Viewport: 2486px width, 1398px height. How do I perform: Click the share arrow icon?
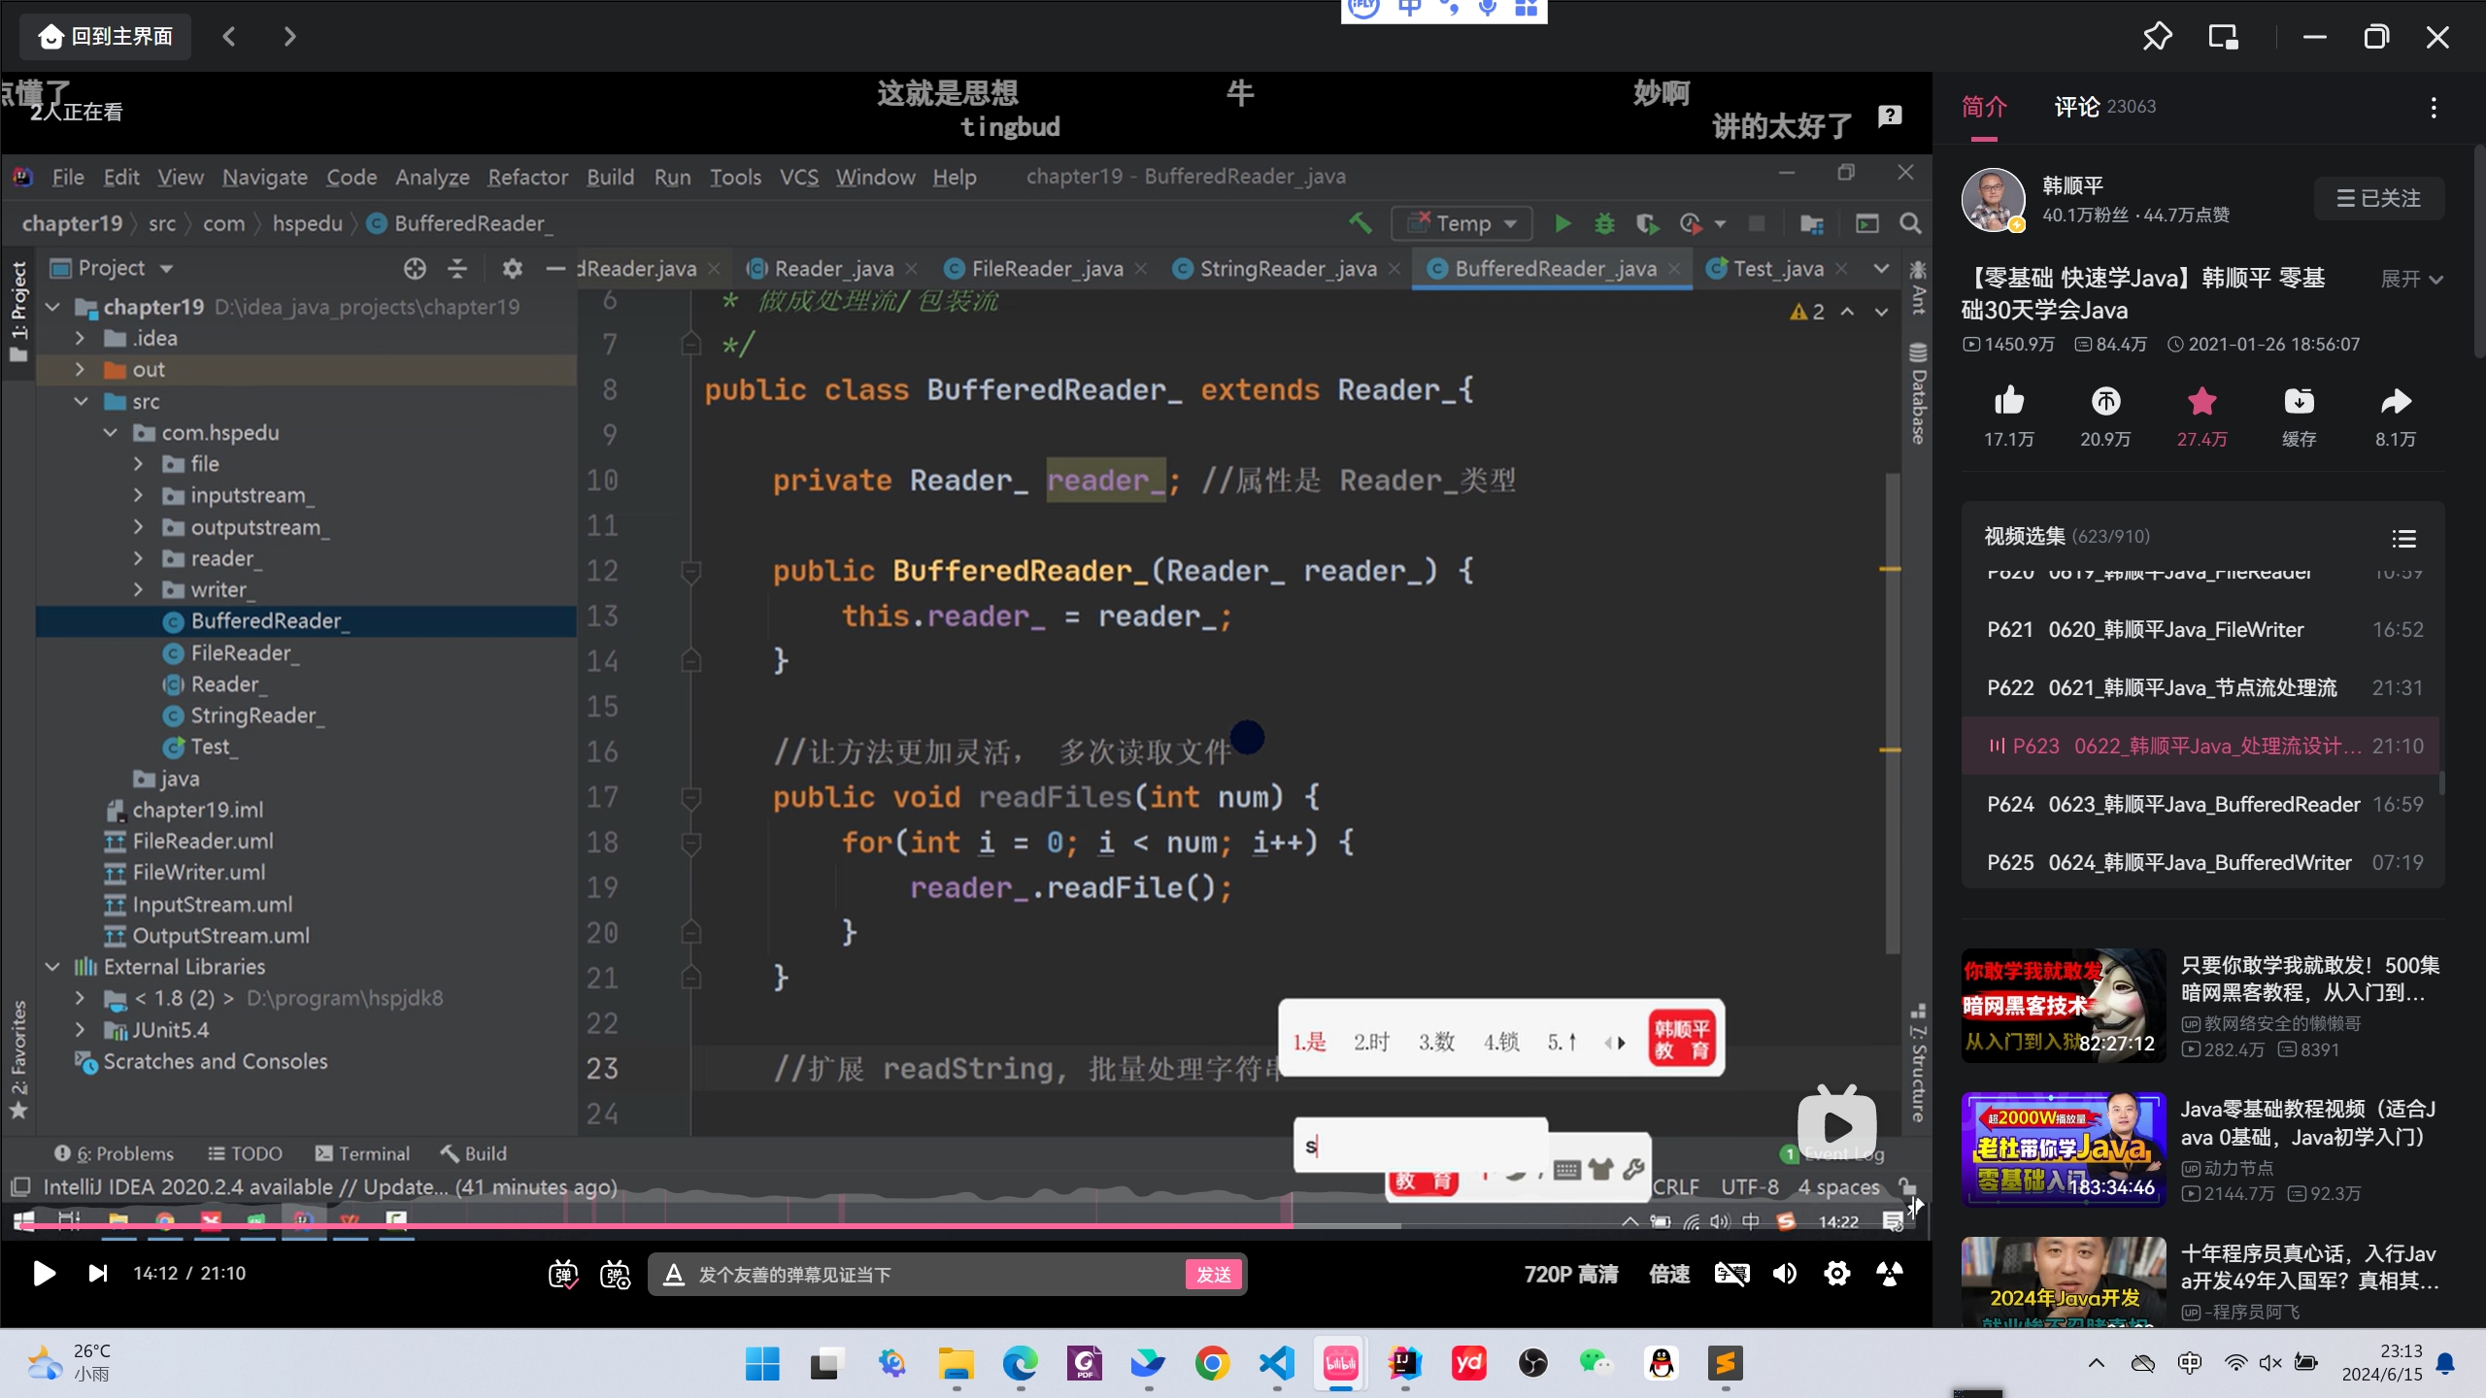click(2396, 401)
